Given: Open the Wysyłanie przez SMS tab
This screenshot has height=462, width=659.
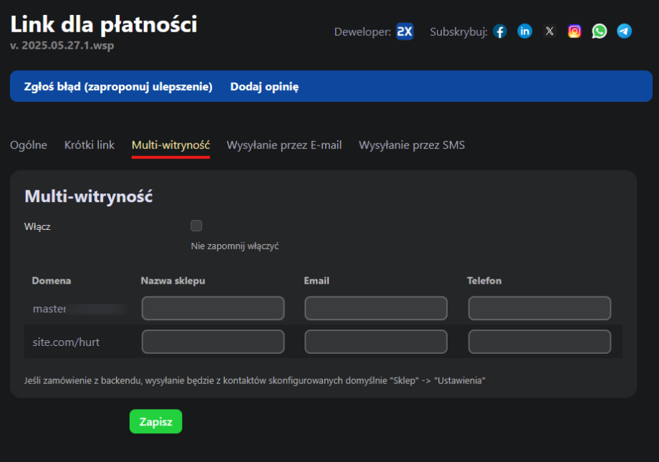Looking at the screenshot, I should (x=412, y=145).
